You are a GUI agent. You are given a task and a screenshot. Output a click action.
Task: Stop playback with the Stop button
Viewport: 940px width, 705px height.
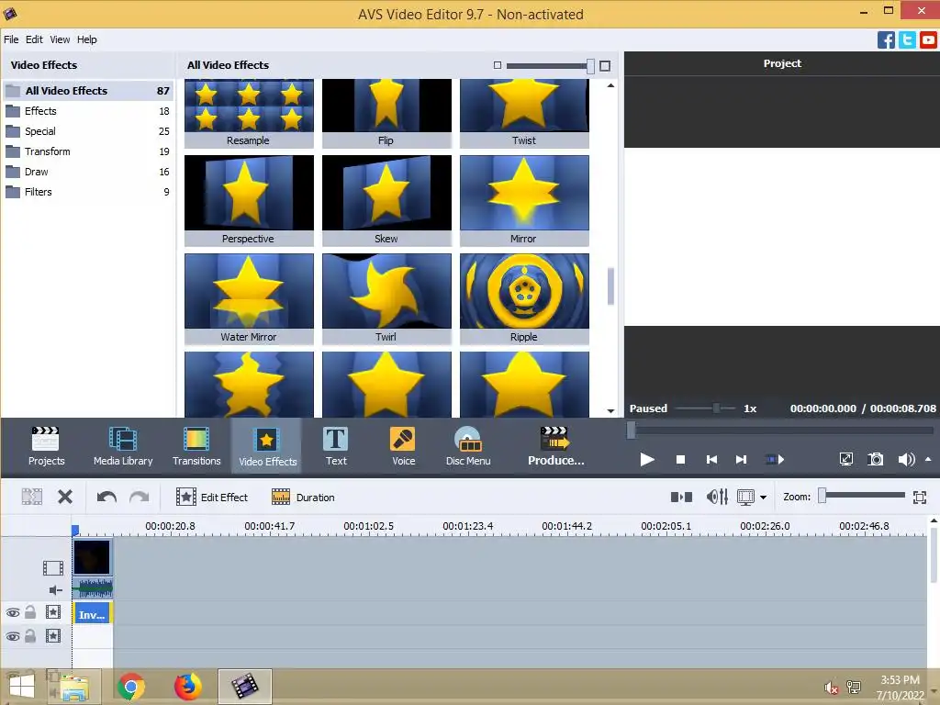click(680, 460)
